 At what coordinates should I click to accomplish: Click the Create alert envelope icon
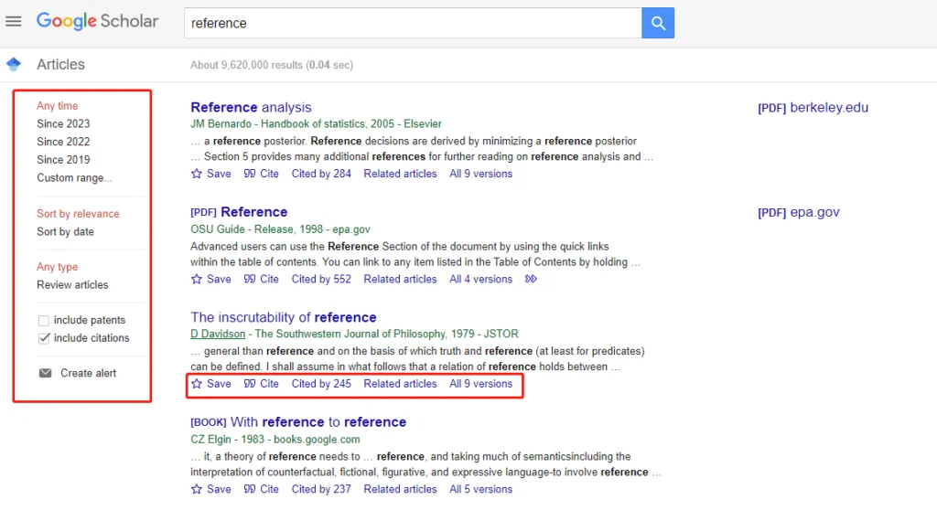point(46,373)
